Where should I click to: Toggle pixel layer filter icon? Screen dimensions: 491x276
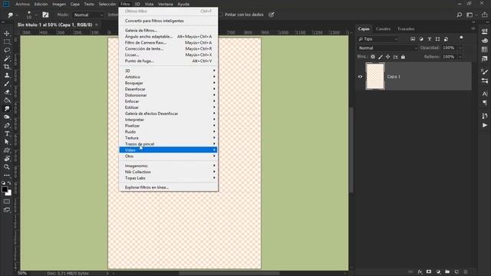[413, 39]
